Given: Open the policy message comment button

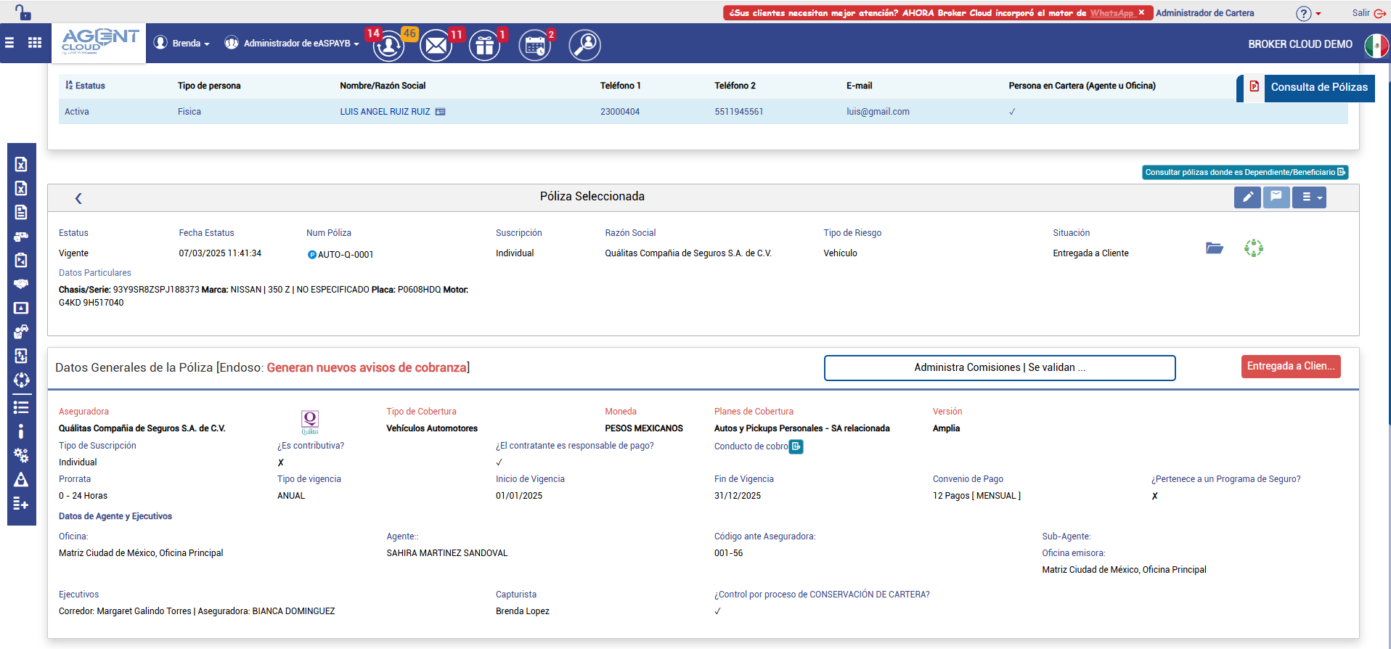Looking at the screenshot, I should [1276, 197].
